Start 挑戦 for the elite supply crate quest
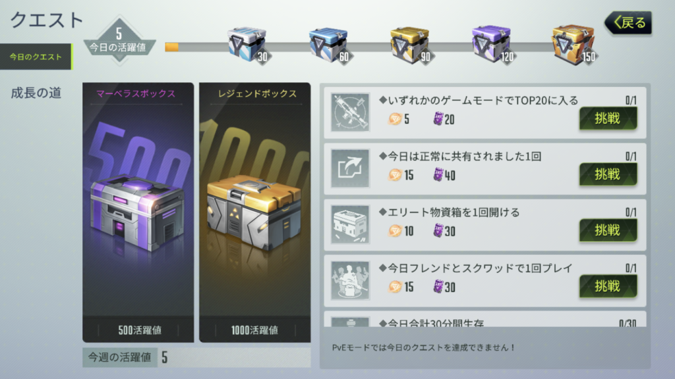 (608, 230)
